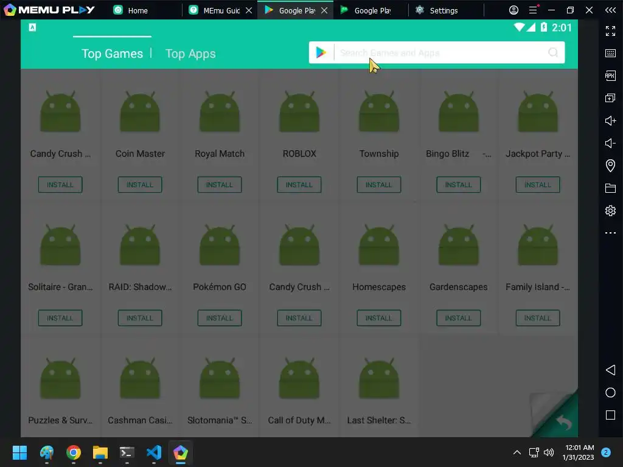Collapse the sidebar with the triple chevron

[610, 10]
